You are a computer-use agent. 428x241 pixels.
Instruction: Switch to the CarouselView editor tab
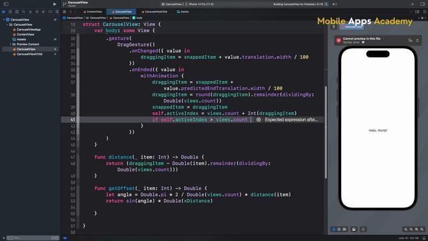122,12
